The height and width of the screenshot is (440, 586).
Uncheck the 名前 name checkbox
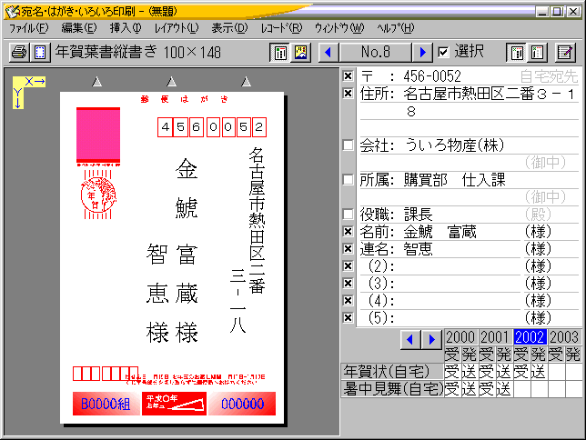click(348, 232)
